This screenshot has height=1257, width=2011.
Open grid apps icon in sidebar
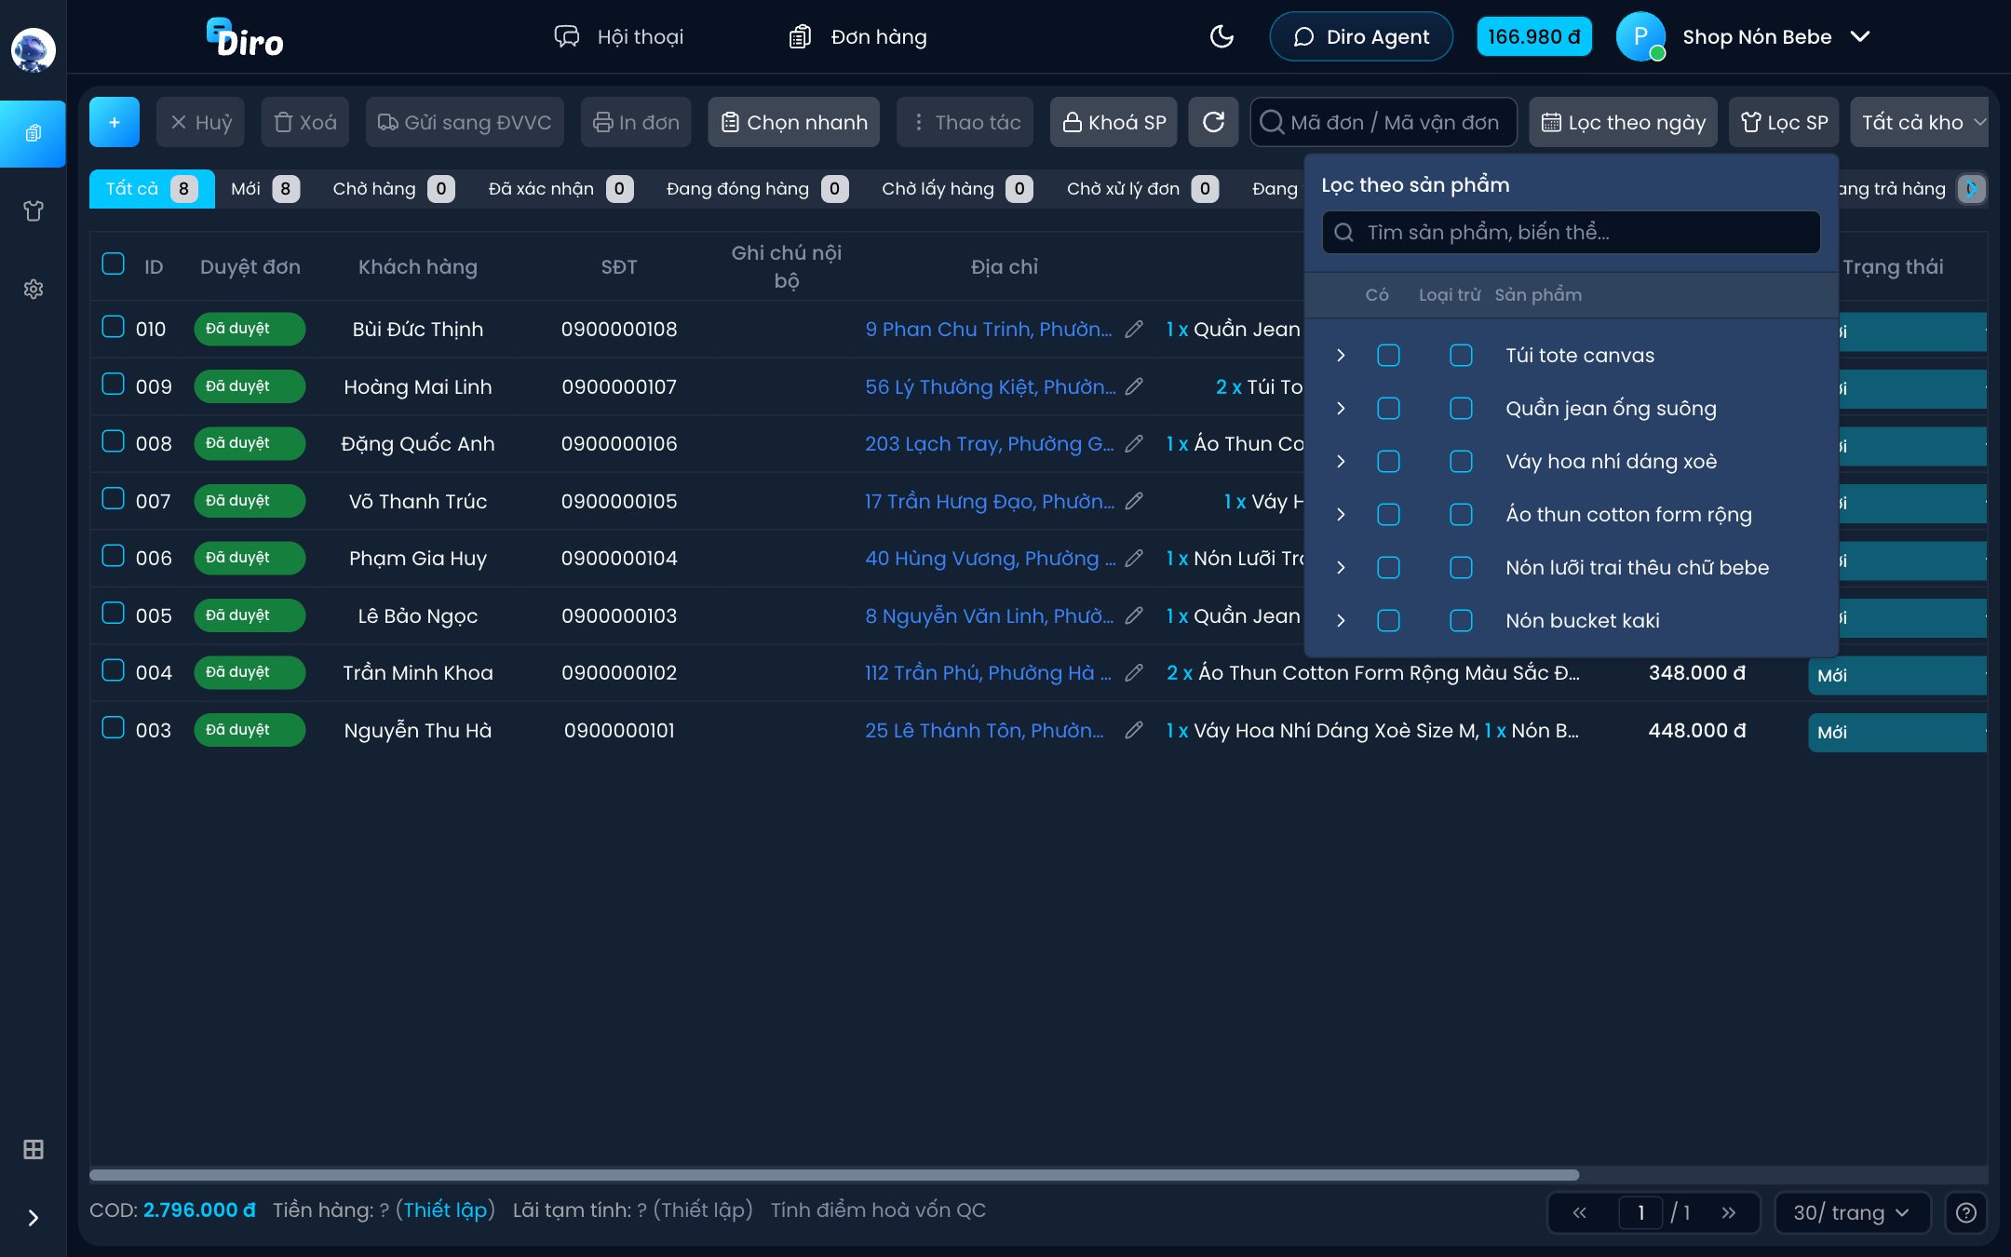(34, 1149)
